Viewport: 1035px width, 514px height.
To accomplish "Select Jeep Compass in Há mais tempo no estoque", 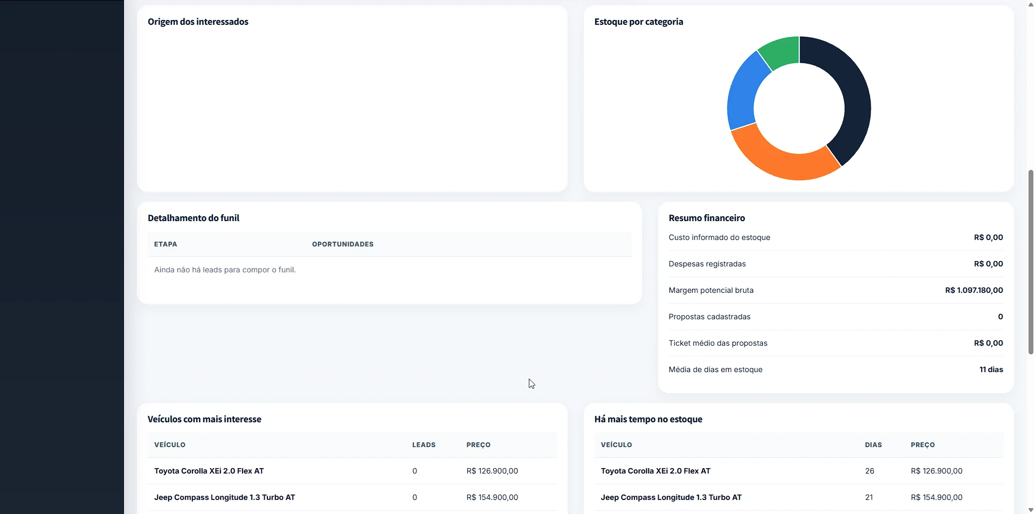I will point(798,497).
